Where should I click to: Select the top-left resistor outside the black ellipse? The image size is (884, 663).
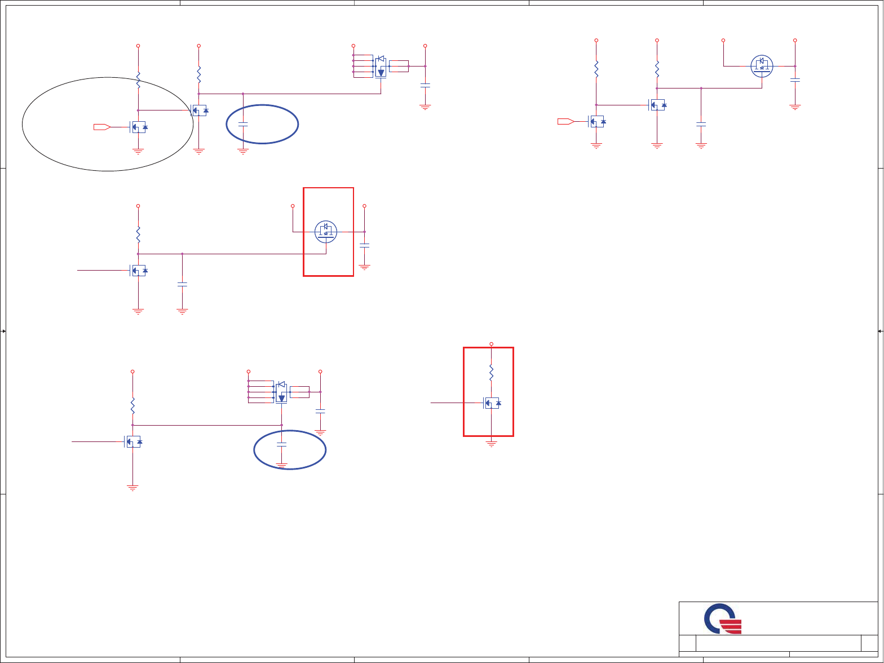[x=198, y=74]
